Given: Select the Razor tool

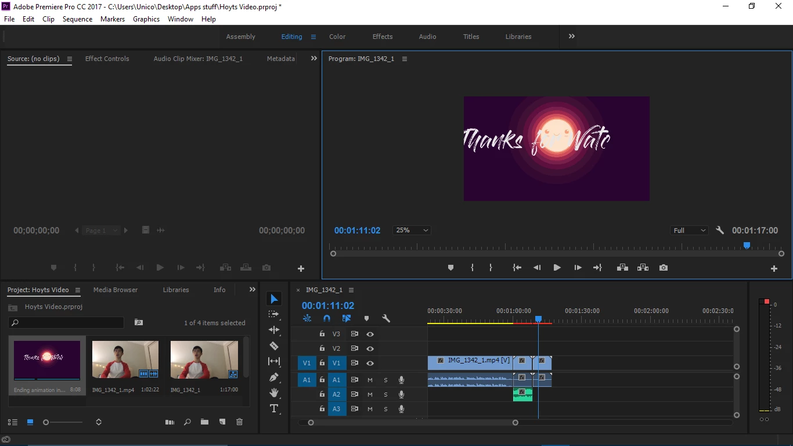Looking at the screenshot, I should tap(274, 346).
